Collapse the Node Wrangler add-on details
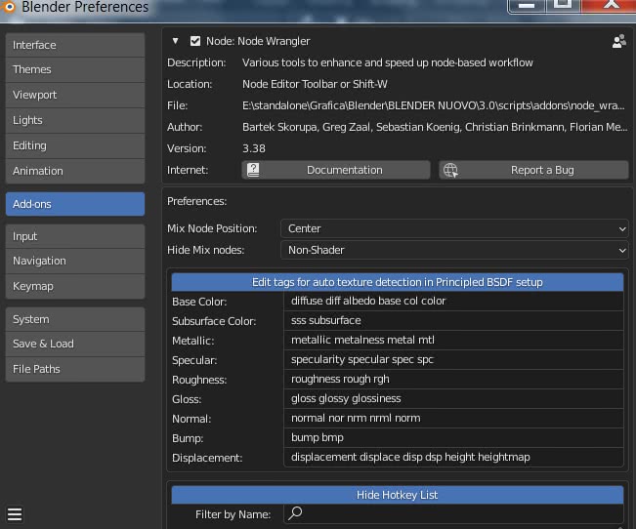 (176, 41)
